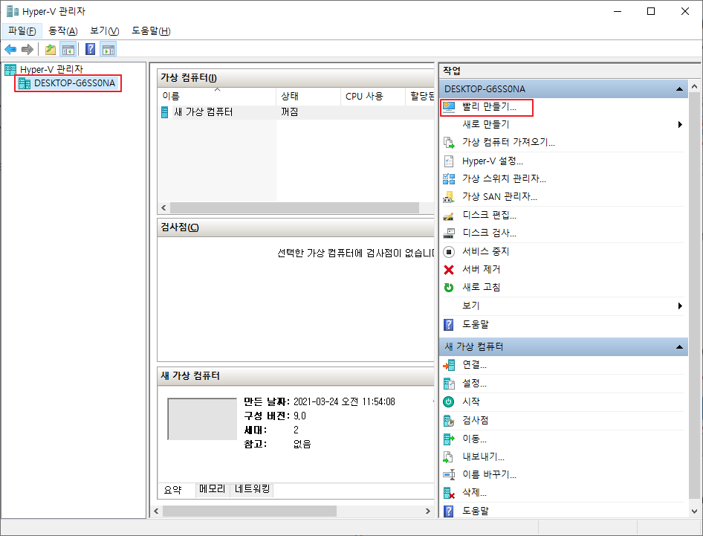Click the Hyper-V 설정 icon
The image size is (703, 536).
(x=449, y=161)
